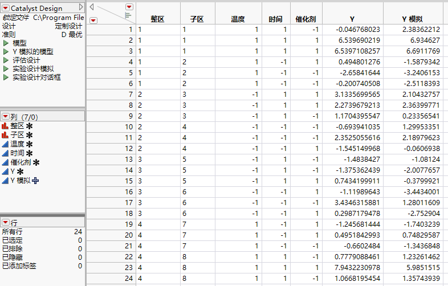This screenshot has width=448, height=286.
Task: Run the 模型 script green triangle
Action: 6,43
